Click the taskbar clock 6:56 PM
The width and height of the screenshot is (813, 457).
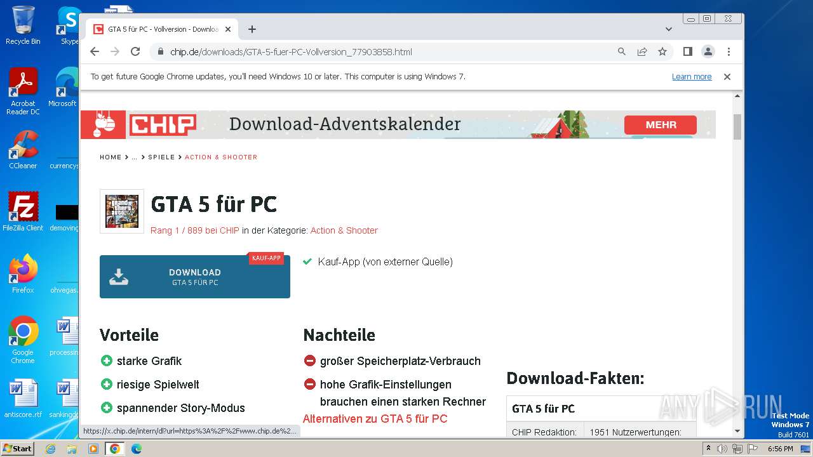pos(780,449)
